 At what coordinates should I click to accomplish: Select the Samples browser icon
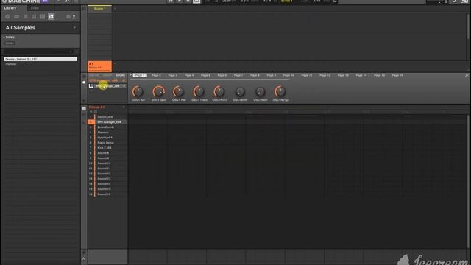coord(51,16)
